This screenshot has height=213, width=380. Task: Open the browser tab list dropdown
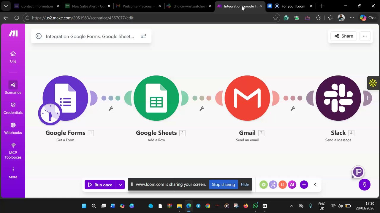[6, 6]
